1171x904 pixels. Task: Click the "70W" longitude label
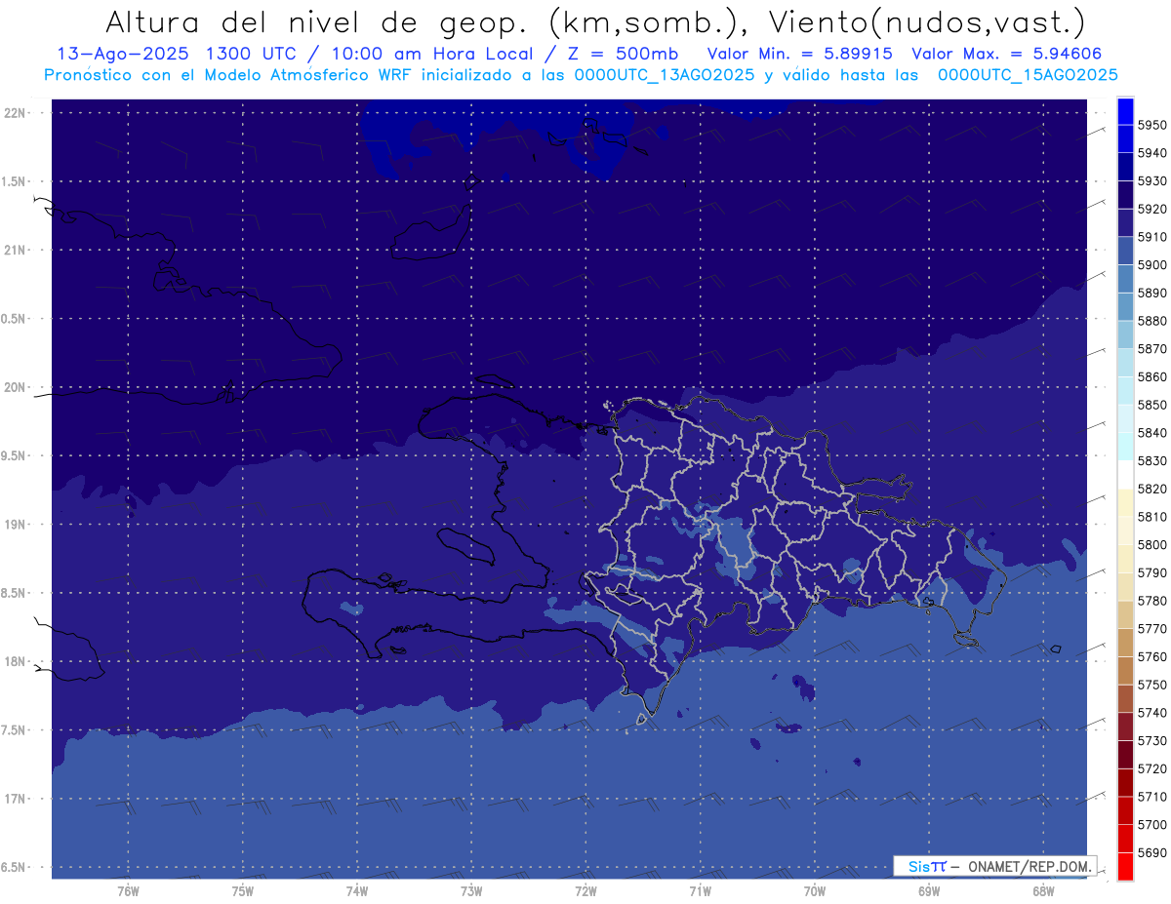click(815, 891)
